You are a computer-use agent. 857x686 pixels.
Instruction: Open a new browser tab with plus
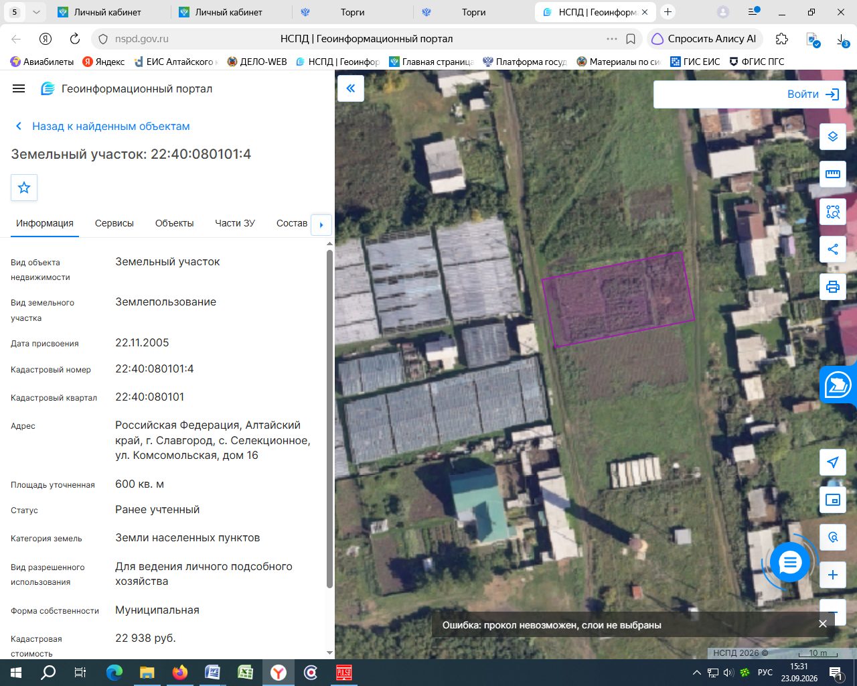tap(668, 12)
